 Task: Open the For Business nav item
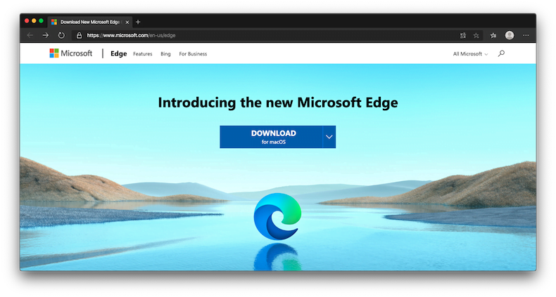click(x=193, y=54)
